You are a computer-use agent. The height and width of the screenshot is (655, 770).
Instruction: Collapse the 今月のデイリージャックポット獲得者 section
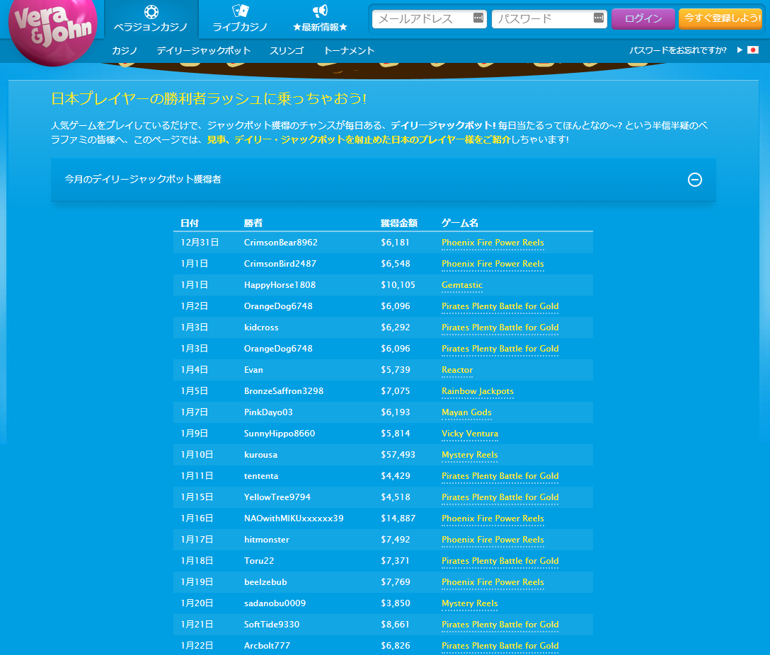coord(695,180)
